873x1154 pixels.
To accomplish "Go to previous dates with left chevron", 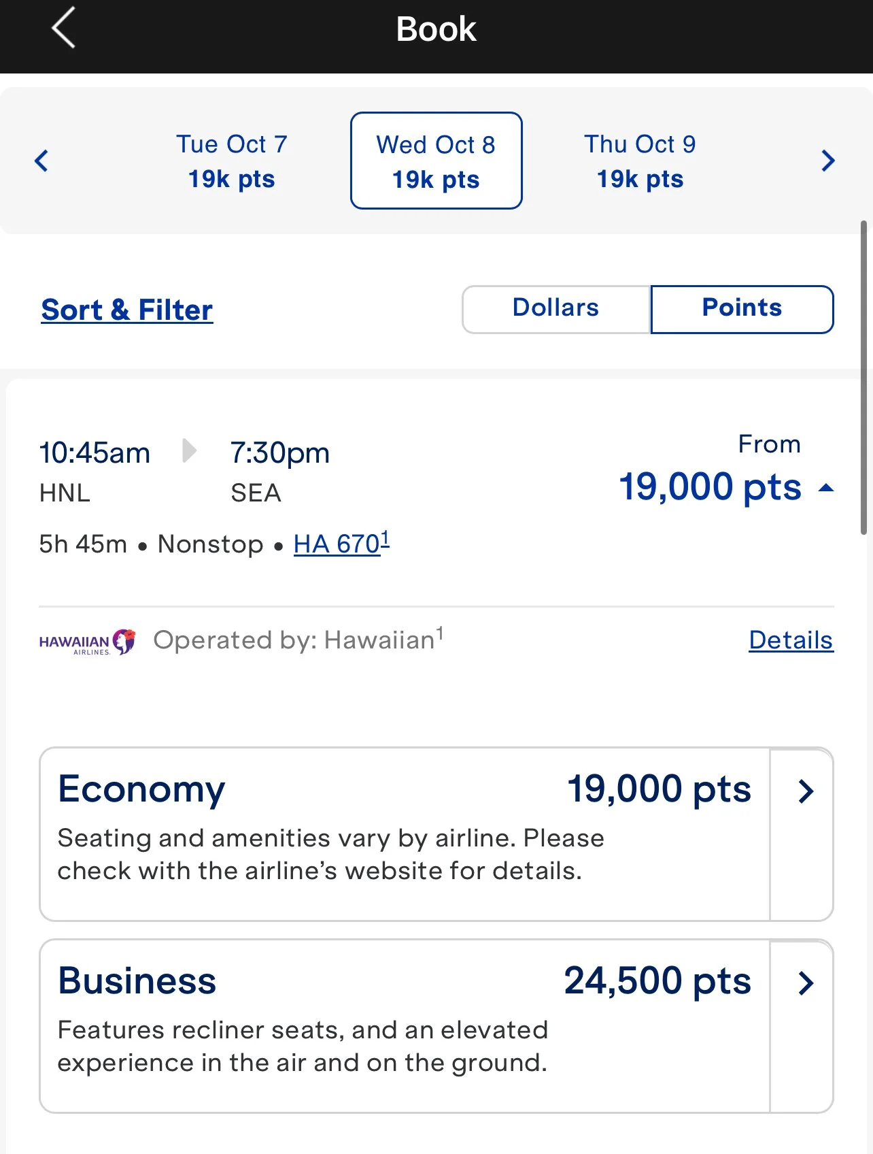I will (41, 161).
